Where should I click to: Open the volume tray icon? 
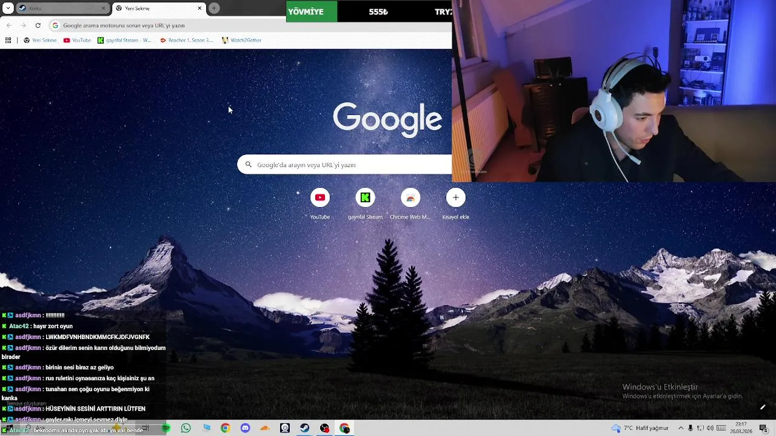[710, 428]
